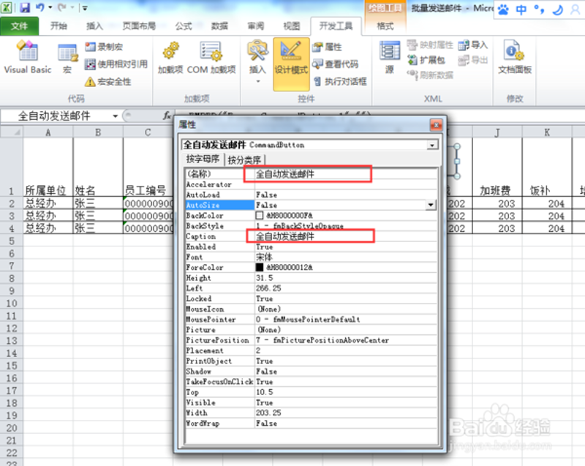Edit the (名称) property value
Viewport: 585px width, 466px height.
pos(345,174)
